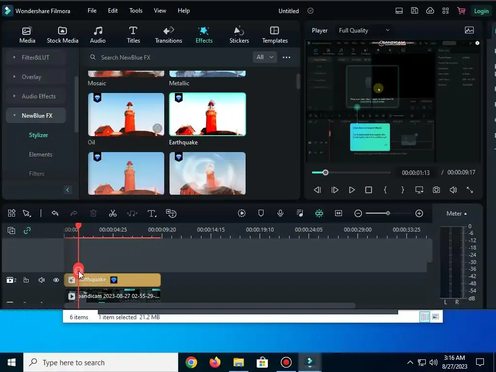The width and height of the screenshot is (496, 372).
Task: Open the Full Quality dropdown
Action: coord(364,31)
